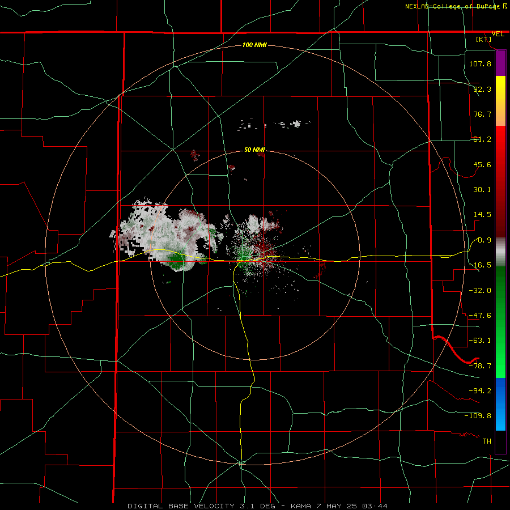The height and width of the screenshot is (510, 510).
Task: Select the 30.1 legend value
Action: (482, 190)
